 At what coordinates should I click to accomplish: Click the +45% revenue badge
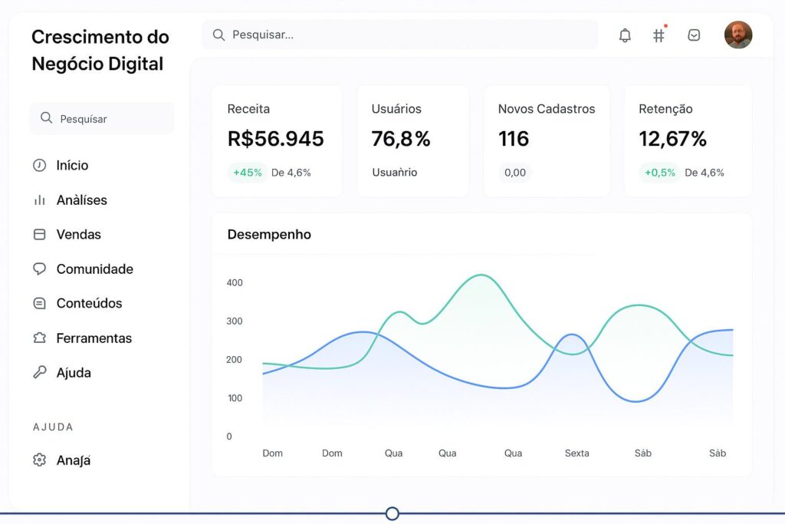coord(248,173)
